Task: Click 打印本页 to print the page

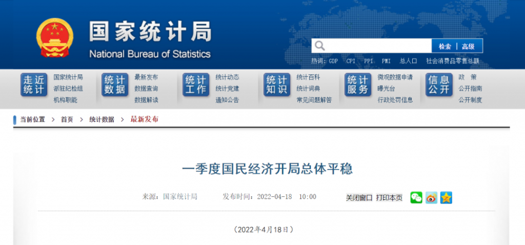Action: coord(389,197)
